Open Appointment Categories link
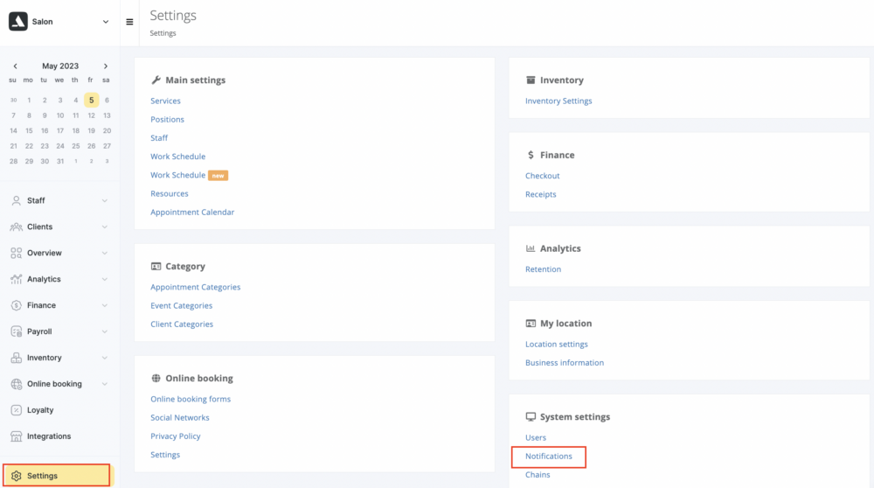 [x=196, y=287]
